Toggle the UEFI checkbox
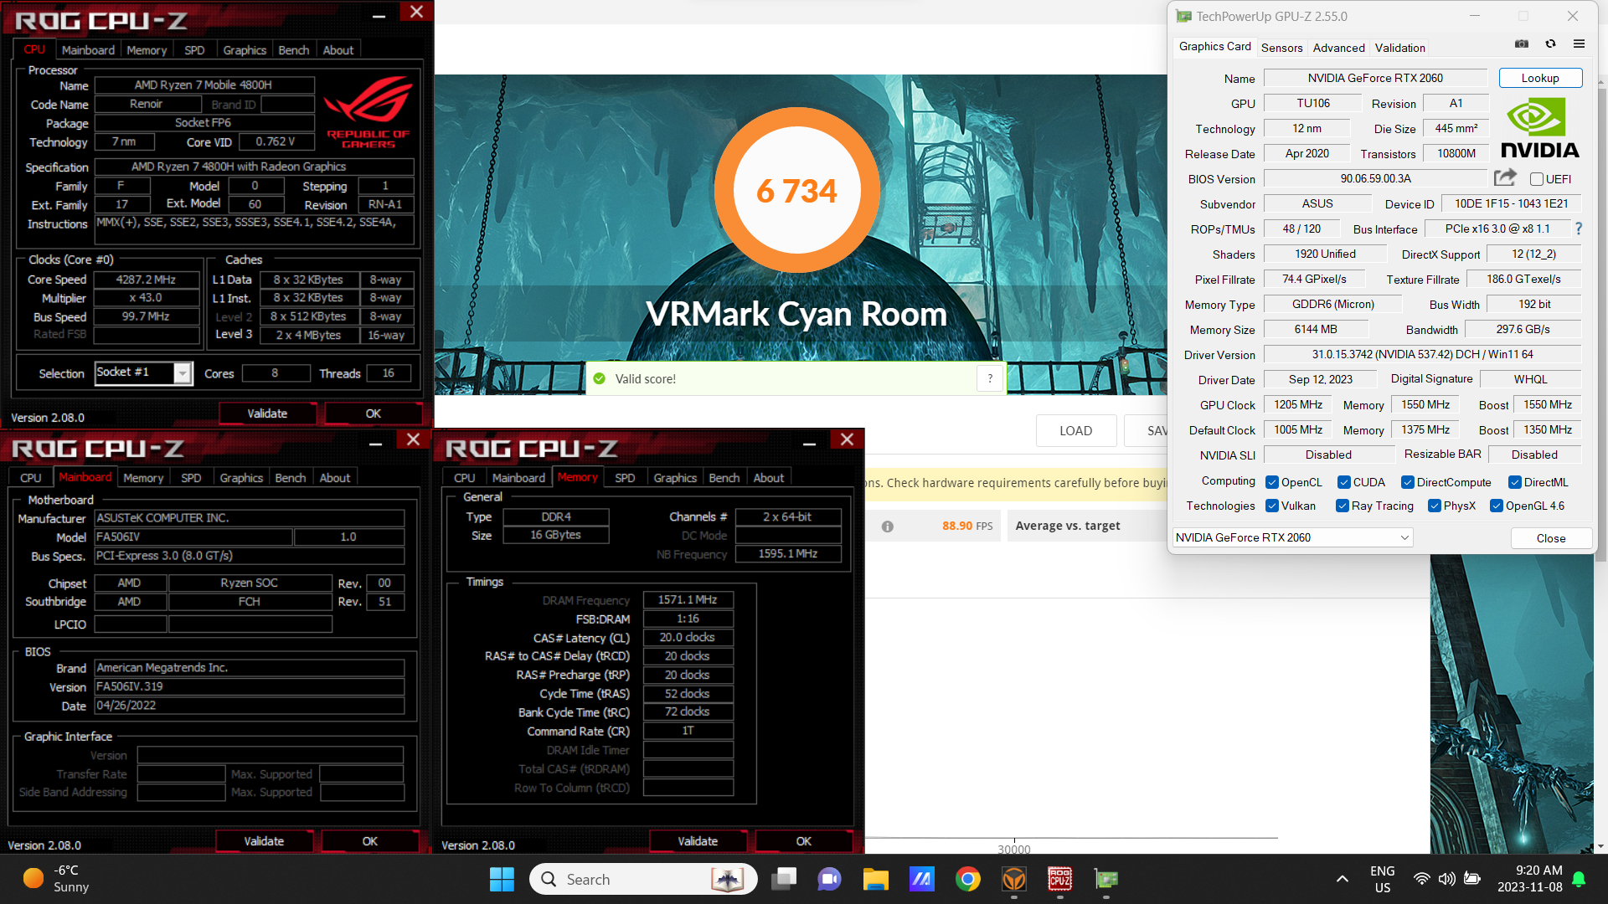1608x904 pixels. (x=1536, y=179)
